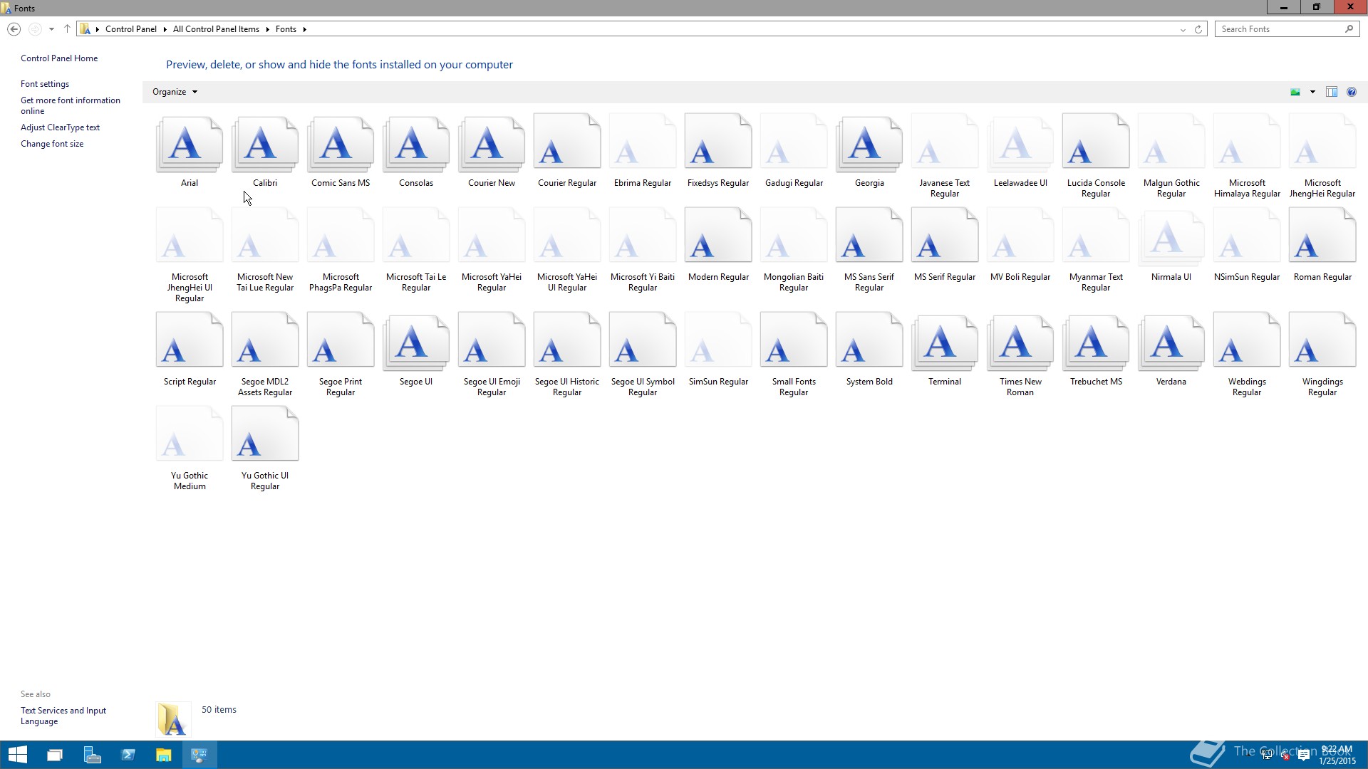Click the search magnifier icon

point(1349,29)
